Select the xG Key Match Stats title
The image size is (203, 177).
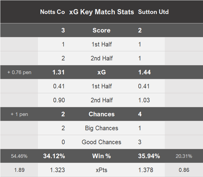tap(102, 12)
